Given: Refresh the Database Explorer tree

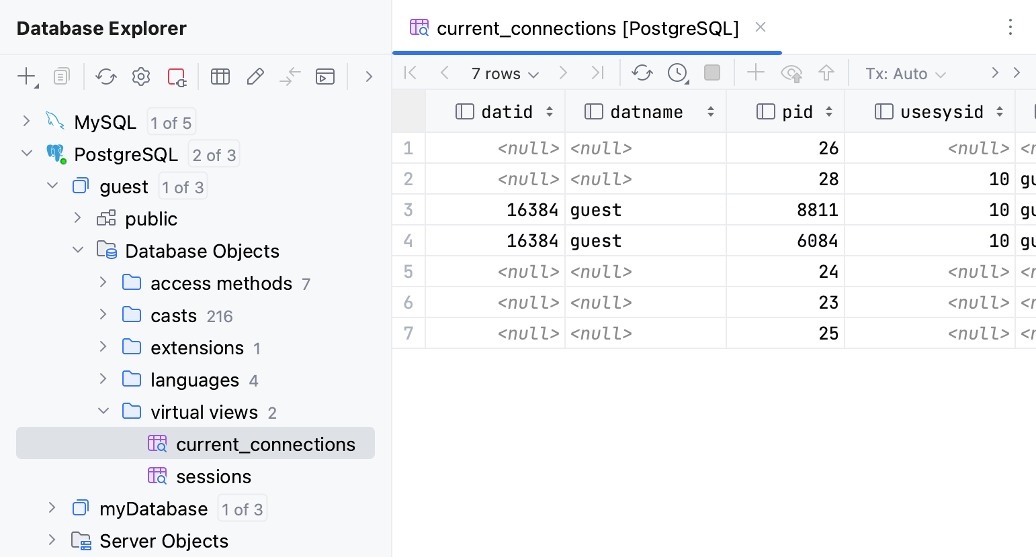Looking at the screenshot, I should pyautogui.click(x=106, y=77).
